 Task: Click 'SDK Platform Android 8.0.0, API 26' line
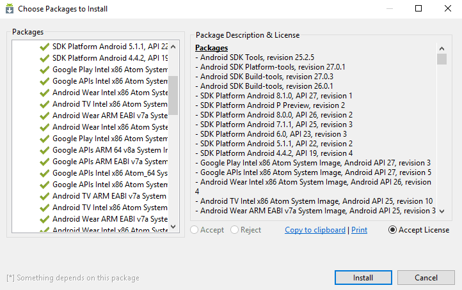tap(274, 115)
